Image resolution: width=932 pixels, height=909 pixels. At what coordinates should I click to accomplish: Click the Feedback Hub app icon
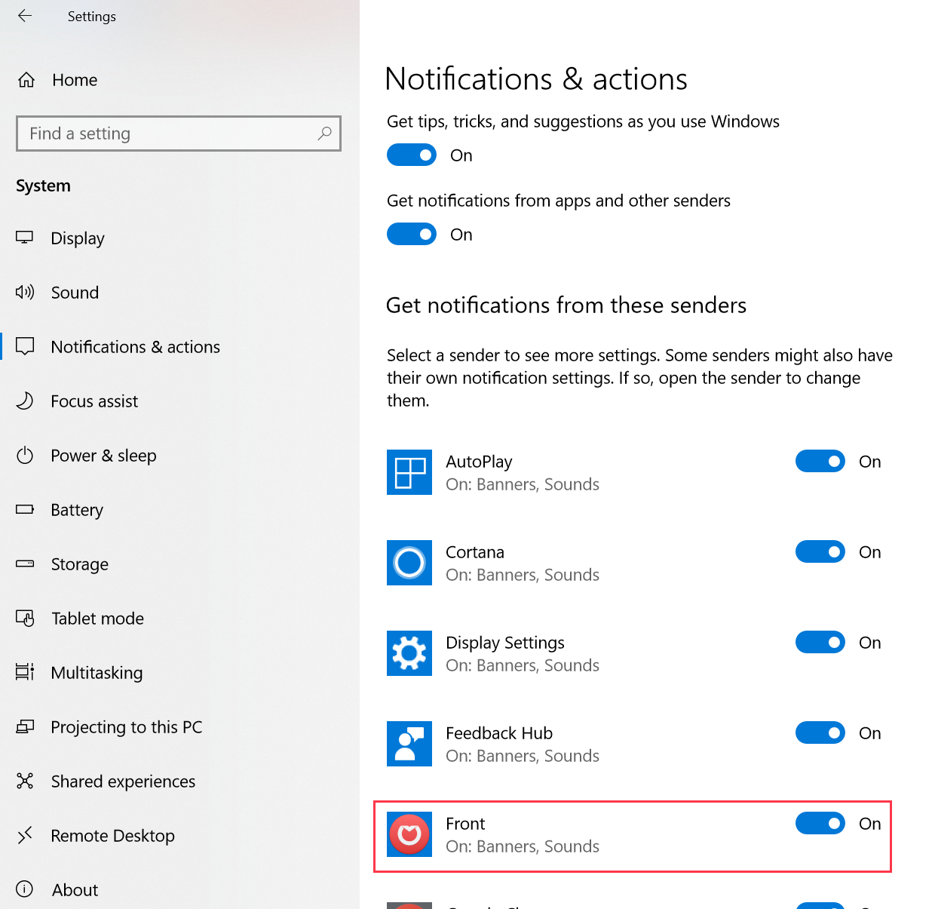coord(409,744)
